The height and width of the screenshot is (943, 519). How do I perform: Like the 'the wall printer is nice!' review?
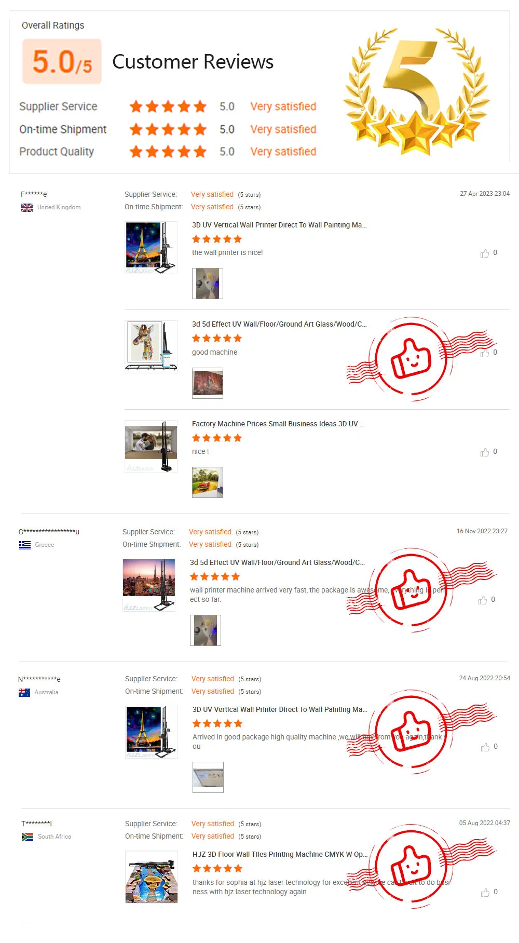click(484, 253)
